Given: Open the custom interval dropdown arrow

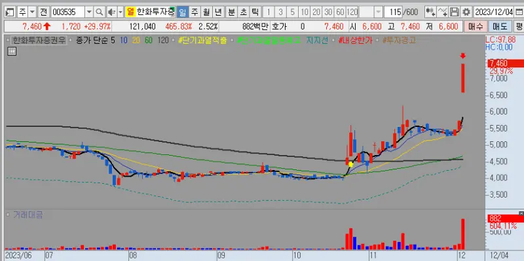Looking at the screenshot, I should pos(379,12).
